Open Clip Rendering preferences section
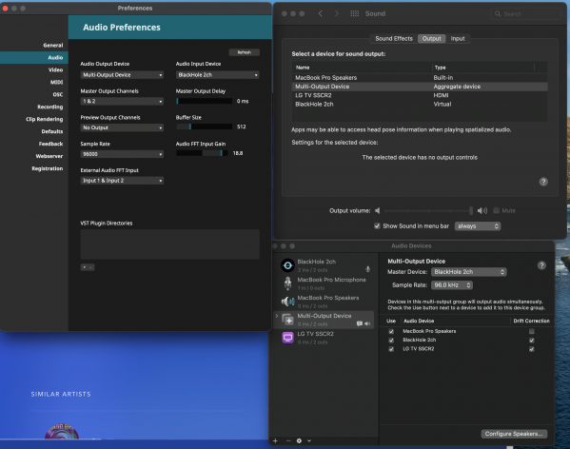This screenshot has width=570, height=449. 34,119
